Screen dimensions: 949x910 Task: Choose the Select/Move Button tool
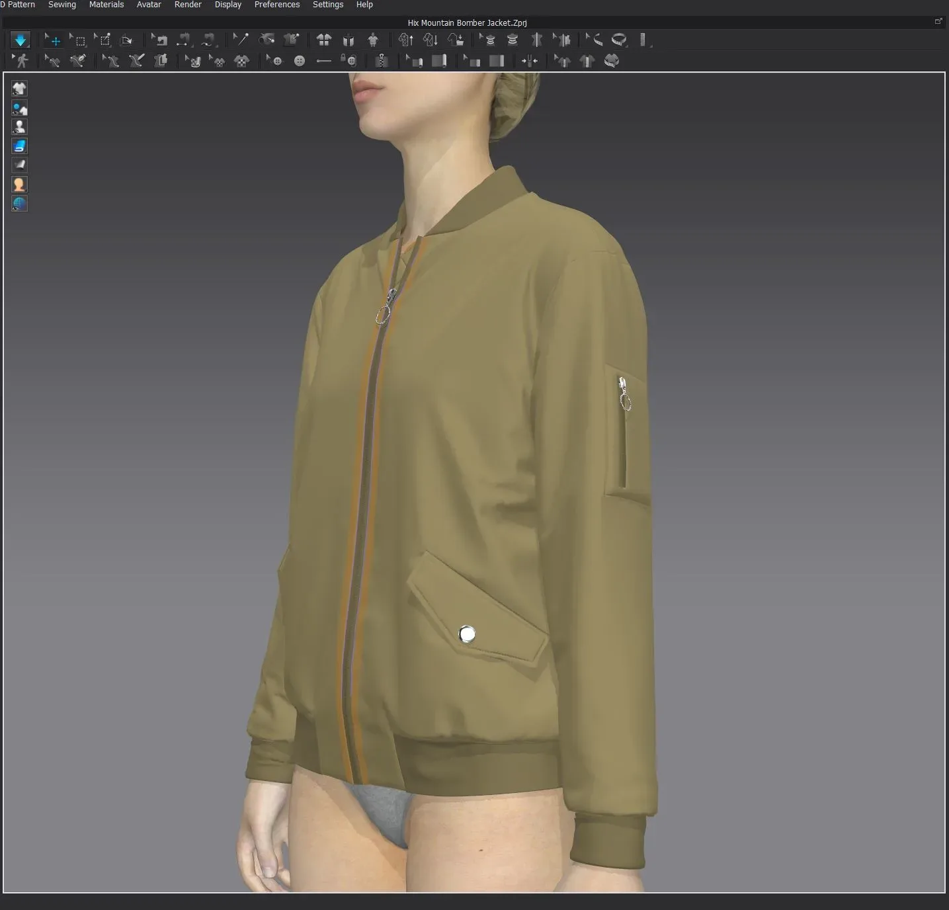(274, 62)
